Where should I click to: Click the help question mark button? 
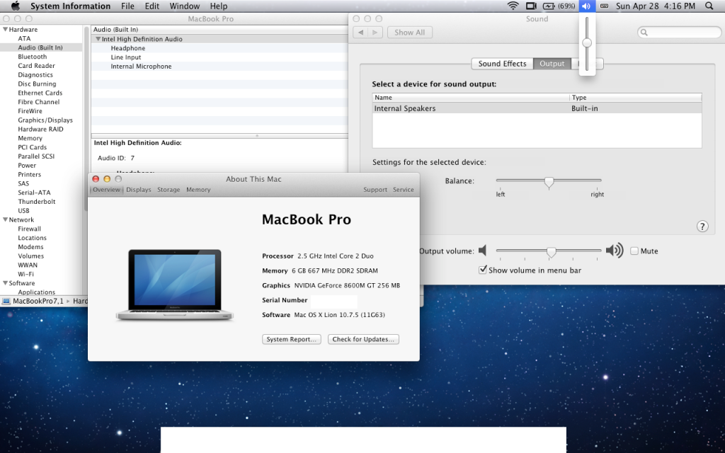(x=702, y=226)
